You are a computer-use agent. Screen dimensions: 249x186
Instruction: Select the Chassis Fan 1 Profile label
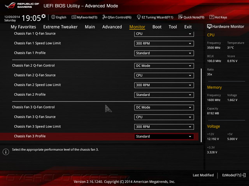coord(30,53)
